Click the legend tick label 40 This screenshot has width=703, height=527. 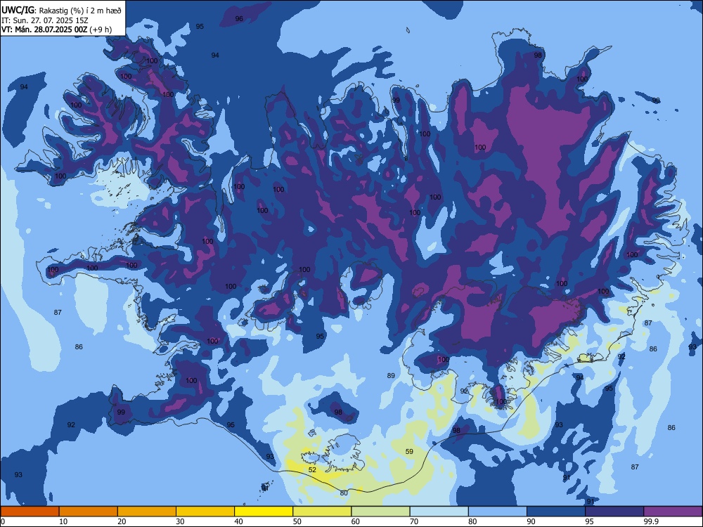pos(238,521)
